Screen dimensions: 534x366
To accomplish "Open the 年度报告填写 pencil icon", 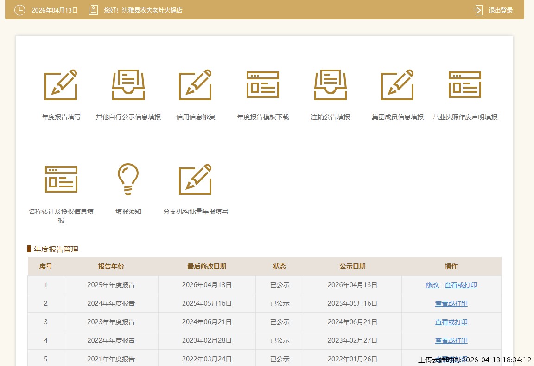I will point(61,85).
